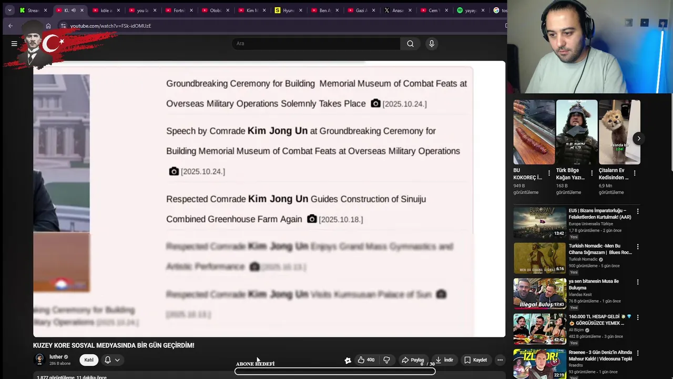This screenshot has width=673, height=379.
Task: Open options menu for Türk Bilge Kağan short
Action: click(592, 173)
